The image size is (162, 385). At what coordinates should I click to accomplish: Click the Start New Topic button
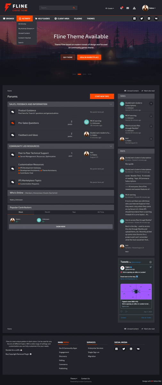(102, 96)
